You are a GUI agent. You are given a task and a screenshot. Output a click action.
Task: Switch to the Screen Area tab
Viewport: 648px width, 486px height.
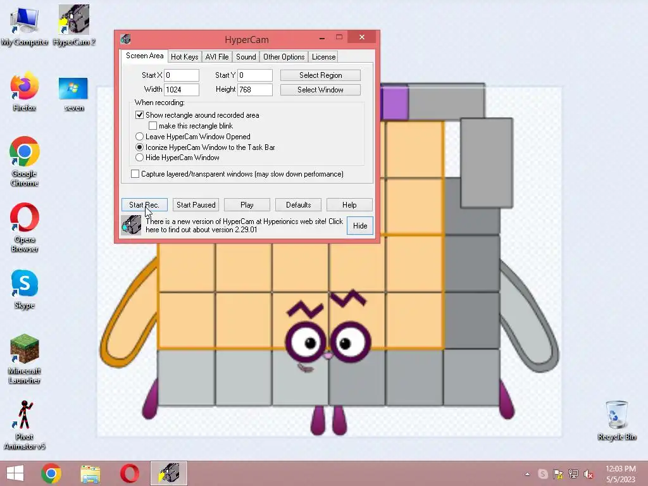[x=145, y=56]
